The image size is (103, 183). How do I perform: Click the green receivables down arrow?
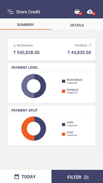coord(14,45)
